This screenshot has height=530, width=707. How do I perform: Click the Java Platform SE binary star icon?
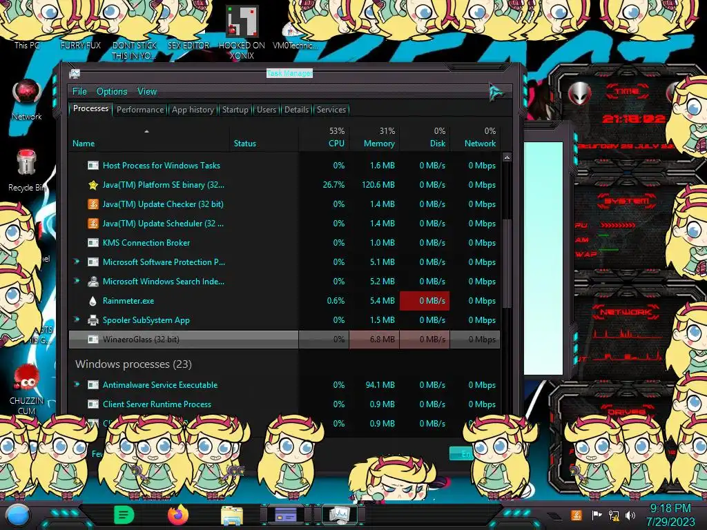point(93,185)
